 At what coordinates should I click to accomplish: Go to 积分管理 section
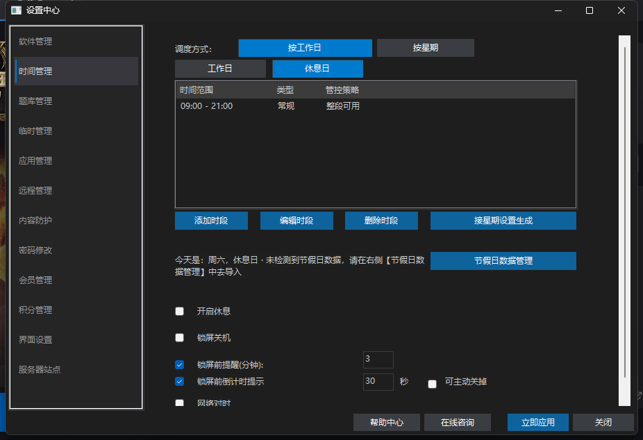tap(76, 310)
